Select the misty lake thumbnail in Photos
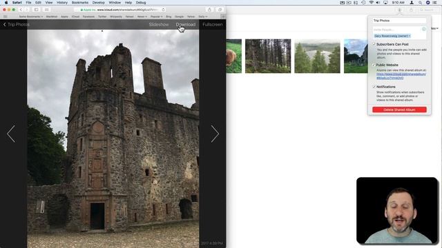This screenshot has width=442, height=248. pos(317,56)
